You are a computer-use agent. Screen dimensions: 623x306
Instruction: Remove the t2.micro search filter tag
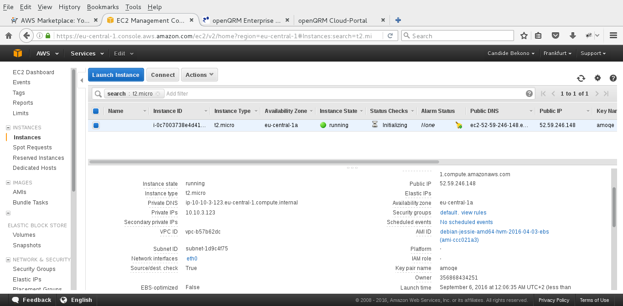[158, 94]
